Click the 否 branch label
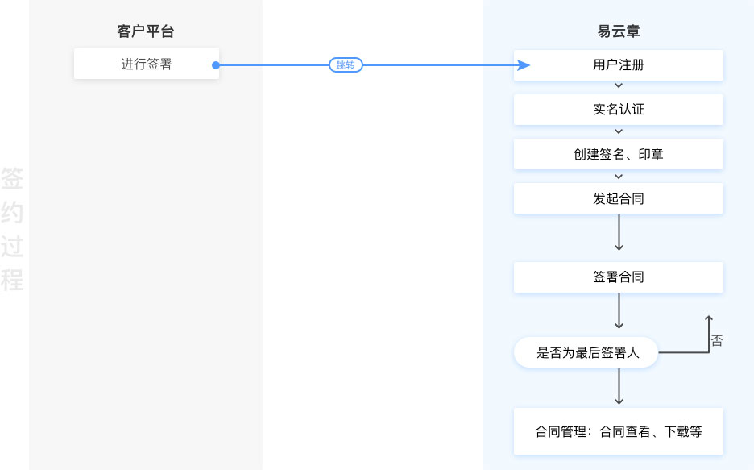Screen dimensions: 754x470 pos(717,341)
